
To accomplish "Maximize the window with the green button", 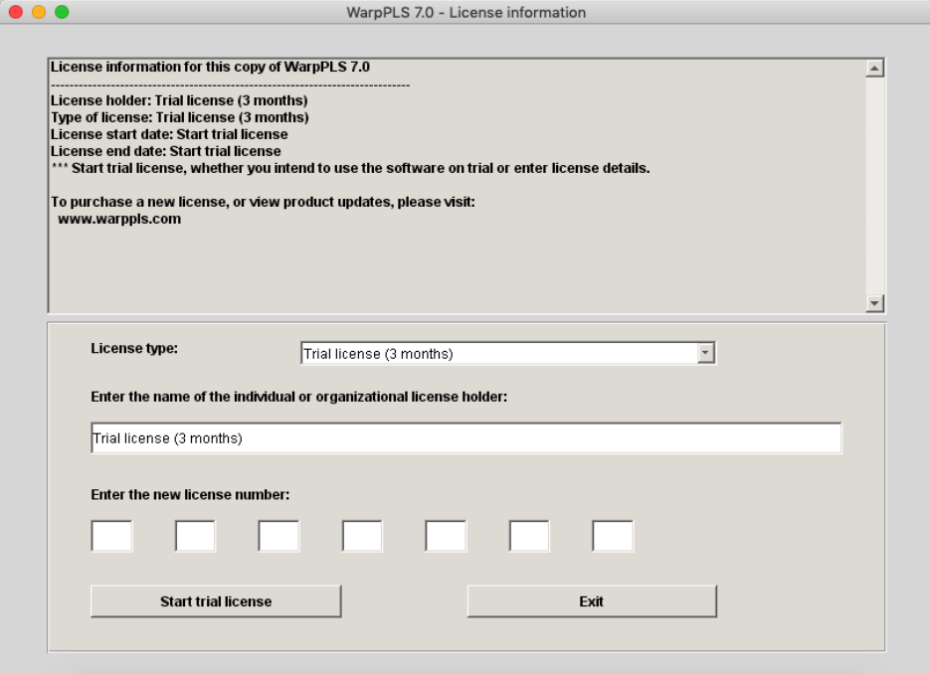I will (x=62, y=12).
